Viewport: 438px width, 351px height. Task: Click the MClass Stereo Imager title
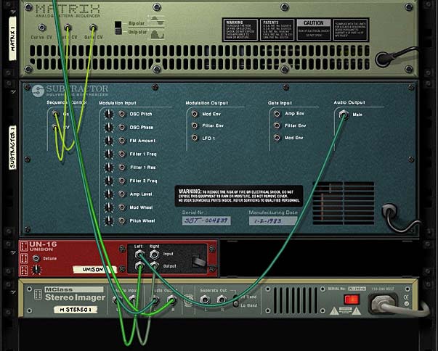pos(75,294)
